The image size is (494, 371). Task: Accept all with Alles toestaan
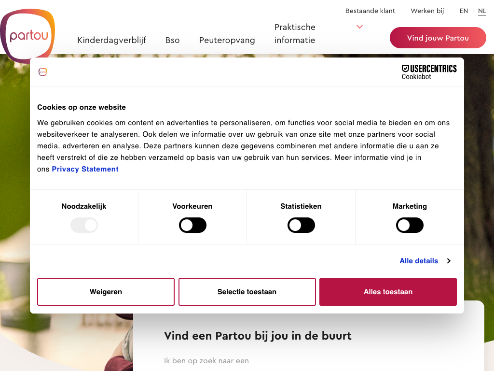tap(388, 292)
